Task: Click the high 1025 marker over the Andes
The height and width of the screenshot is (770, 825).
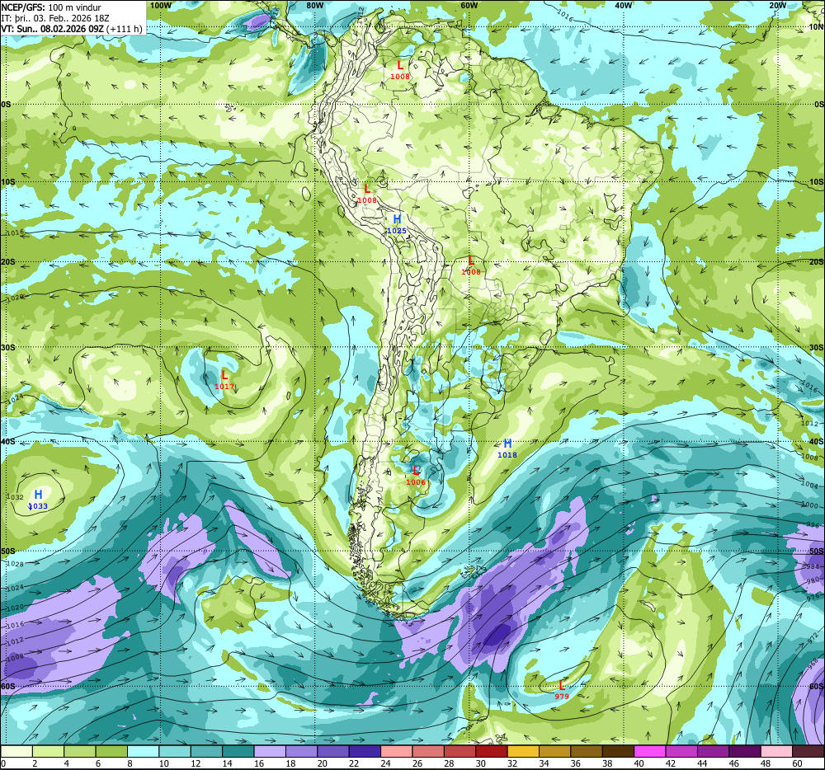Action: tap(397, 224)
